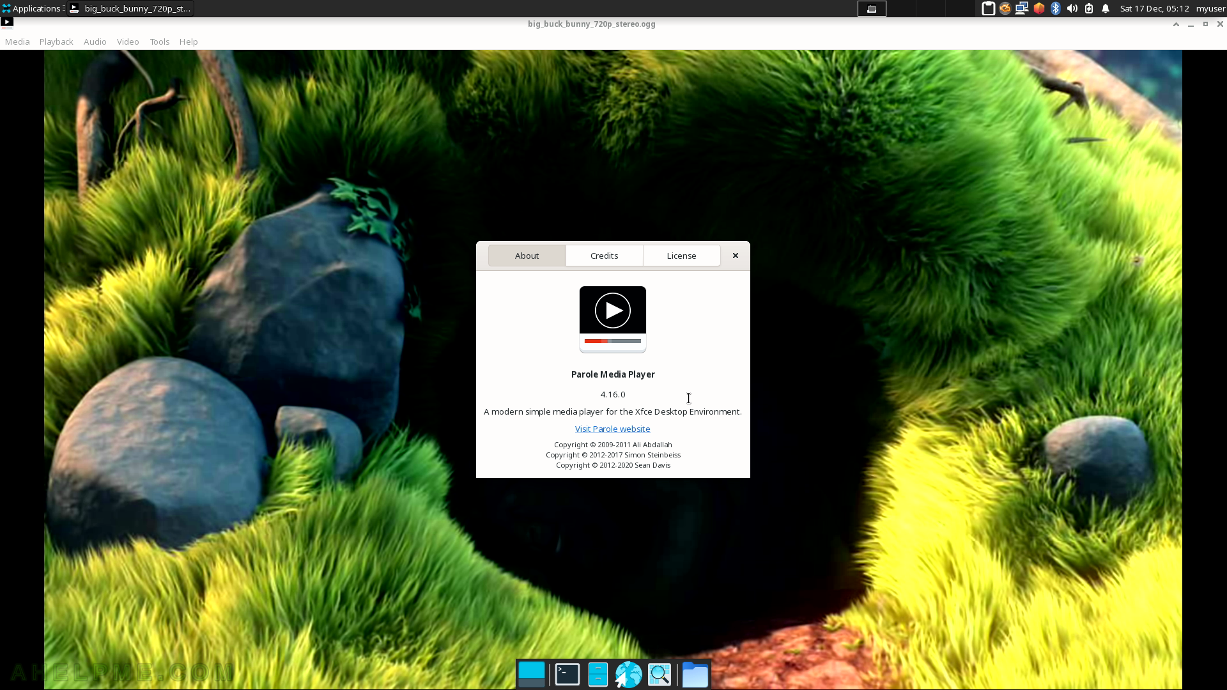Select the 4.16.0 version text
This screenshot has width=1227, height=690.
point(613,395)
